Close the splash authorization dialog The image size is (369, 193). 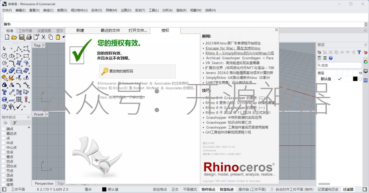(x=276, y=30)
